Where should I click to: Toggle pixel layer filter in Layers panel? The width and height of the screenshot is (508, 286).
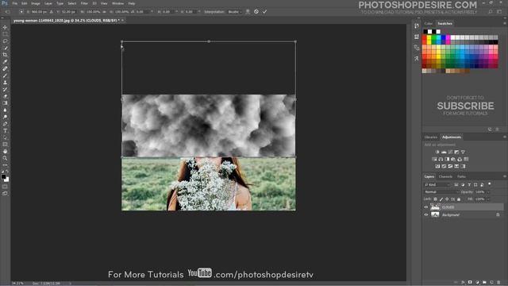pyautogui.click(x=456, y=185)
